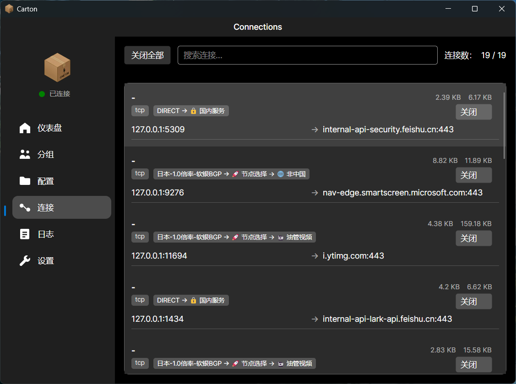Open the 分组 groups page
The height and width of the screenshot is (384, 516).
point(62,154)
